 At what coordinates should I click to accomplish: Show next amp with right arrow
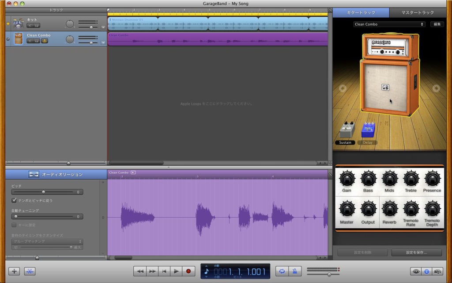pos(436,88)
